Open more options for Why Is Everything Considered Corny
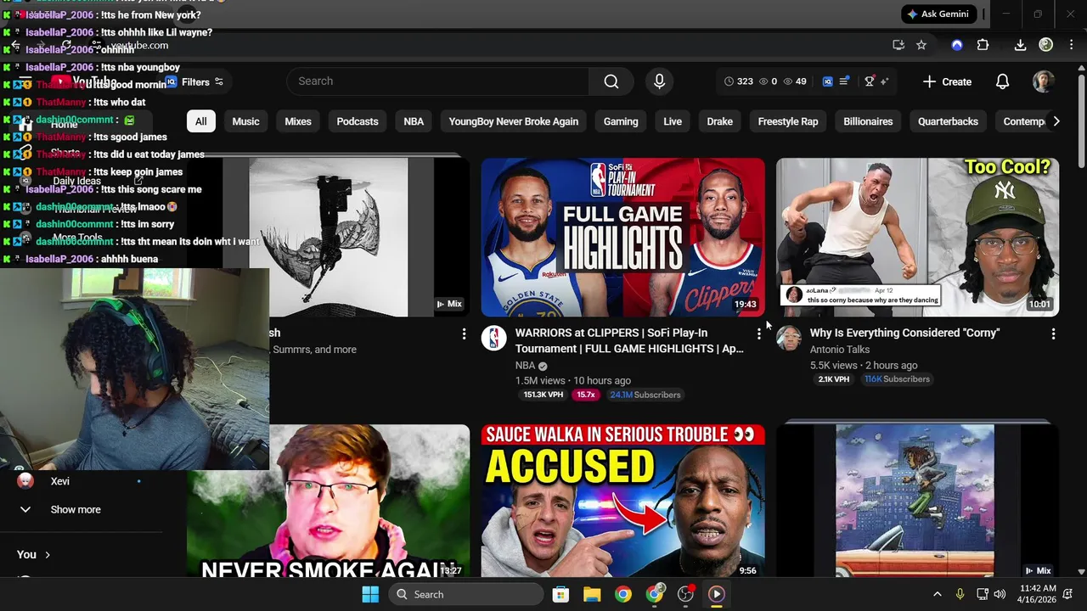This screenshot has height=611, width=1087. [x=1053, y=334]
